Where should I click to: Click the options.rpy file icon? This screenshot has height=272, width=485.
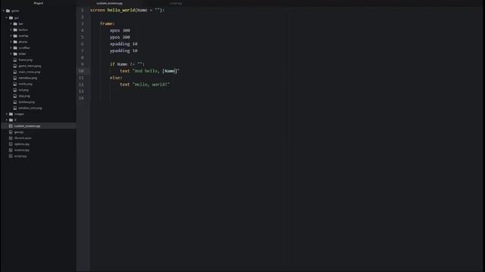pos(11,144)
